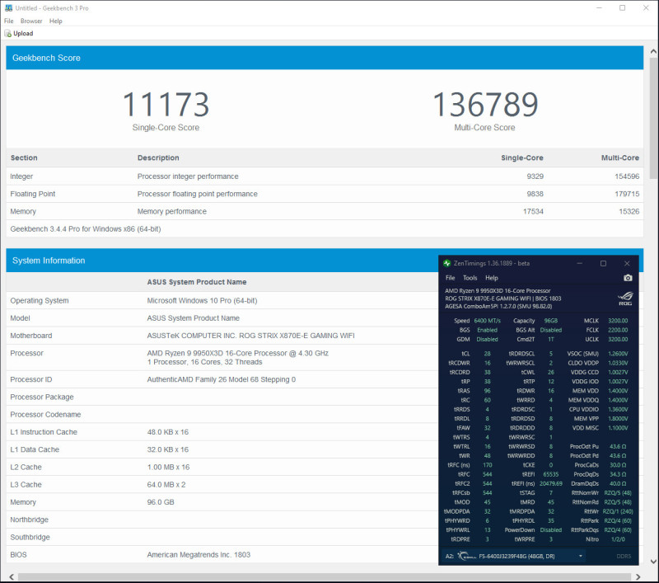Click the Section column header
Screen dimensions: 659x583
coord(24,158)
